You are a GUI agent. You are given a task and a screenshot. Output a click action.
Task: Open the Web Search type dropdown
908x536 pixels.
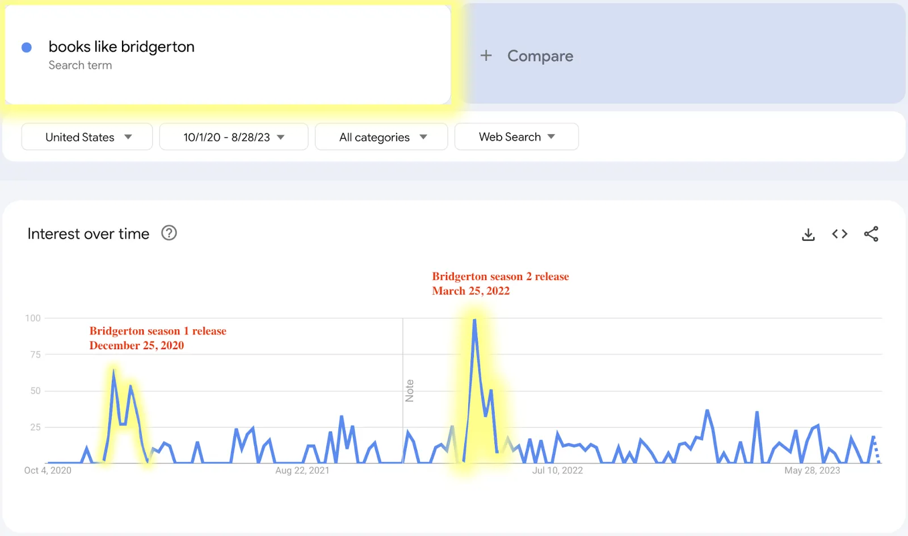click(x=516, y=137)
